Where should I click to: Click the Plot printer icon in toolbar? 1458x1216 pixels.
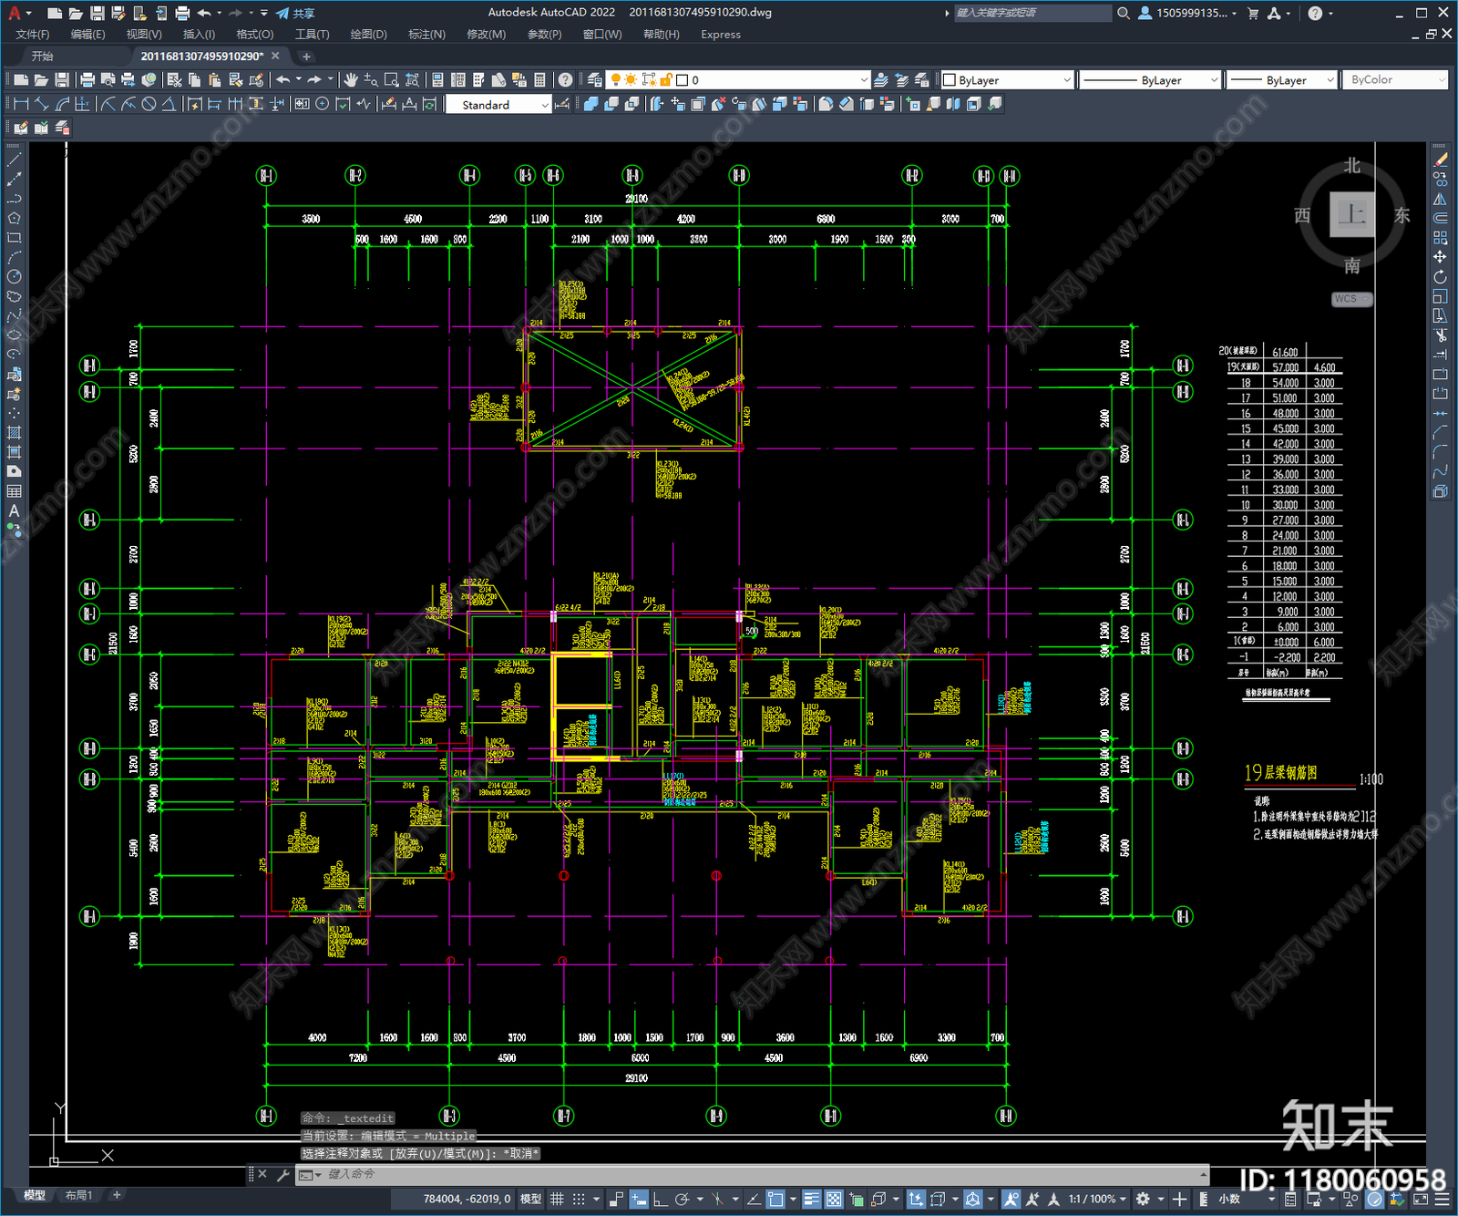(x=87, y=80)
